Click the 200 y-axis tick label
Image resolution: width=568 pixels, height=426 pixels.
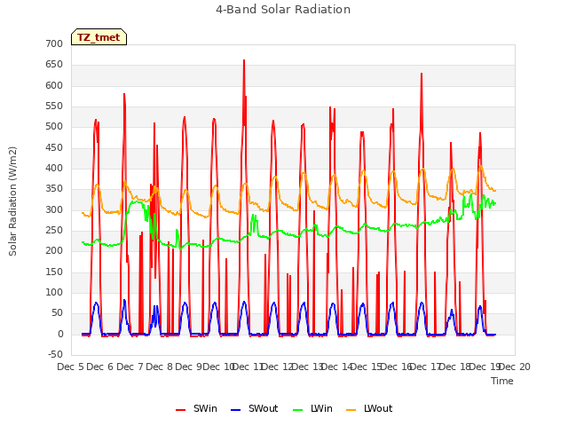(x=54, y=251)
